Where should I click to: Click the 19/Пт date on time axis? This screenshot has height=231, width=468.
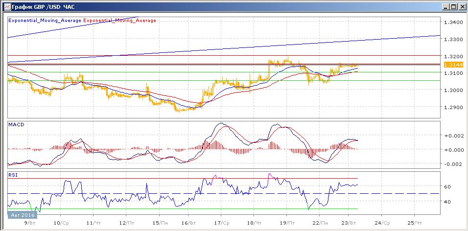click(286, 222)
